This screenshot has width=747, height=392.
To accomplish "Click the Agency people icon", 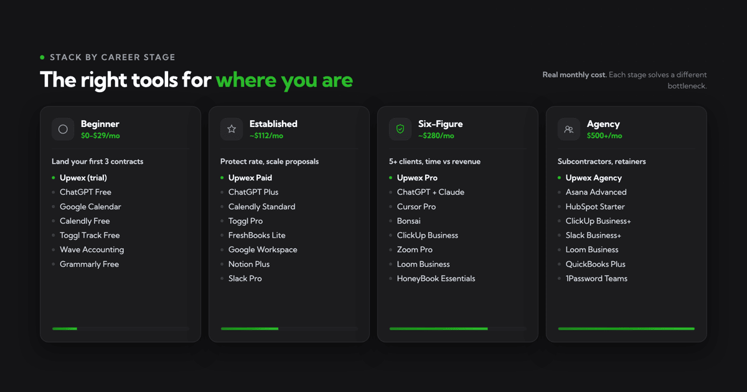I will (569, 129).
